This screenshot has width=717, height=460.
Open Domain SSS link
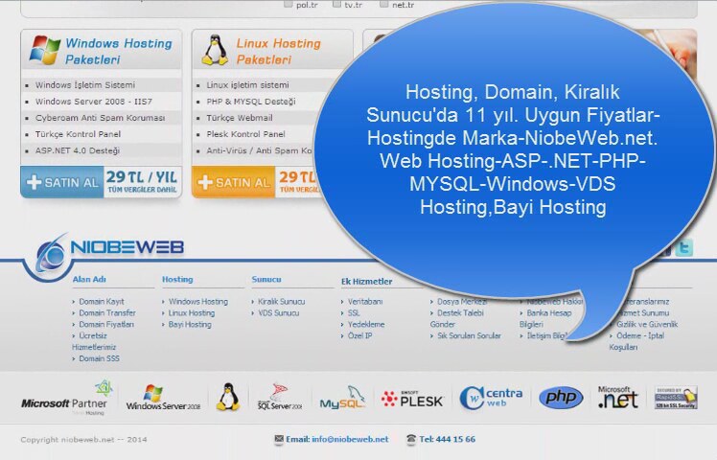click(100, 359)
